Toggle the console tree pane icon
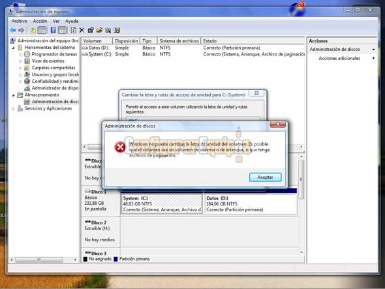Screen dimensions: 385x289 click(42, 31)
